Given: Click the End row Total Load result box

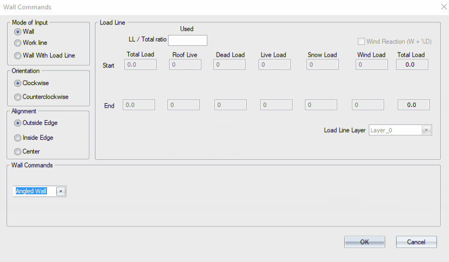Looking at the screenshot, I should (x=414, y=105).
